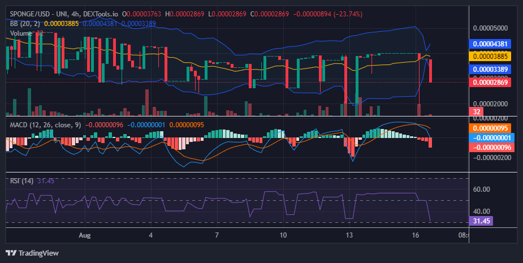Click the RSI value 31.45 in legend
Screen dimensions: 523x263
[x=46, y=181]
